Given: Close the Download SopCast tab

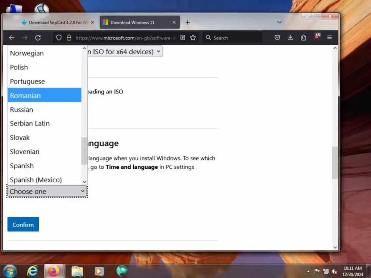Looking at the screenshot, I should point(92,22).
